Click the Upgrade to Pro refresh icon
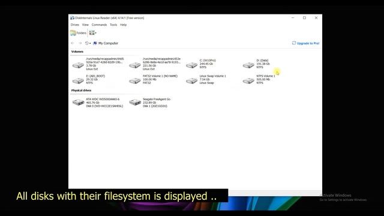384x216 pixels. click(294, 43)
